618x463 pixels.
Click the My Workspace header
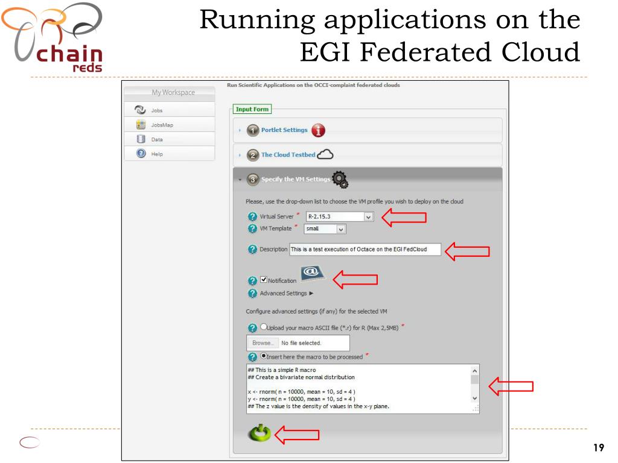coord(170,93)
